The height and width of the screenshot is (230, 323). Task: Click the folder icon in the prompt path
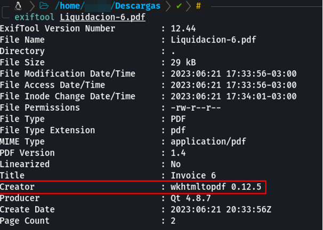[44, 6]
